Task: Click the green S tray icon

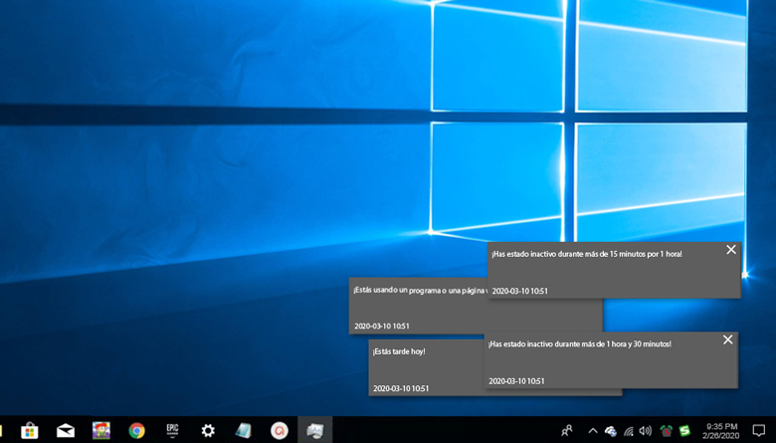Action: (x=684, y=430)
